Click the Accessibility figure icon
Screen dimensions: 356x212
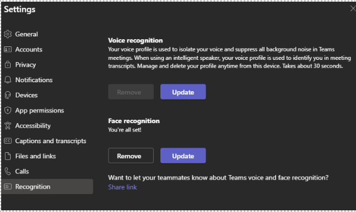[x=8, y=125]
